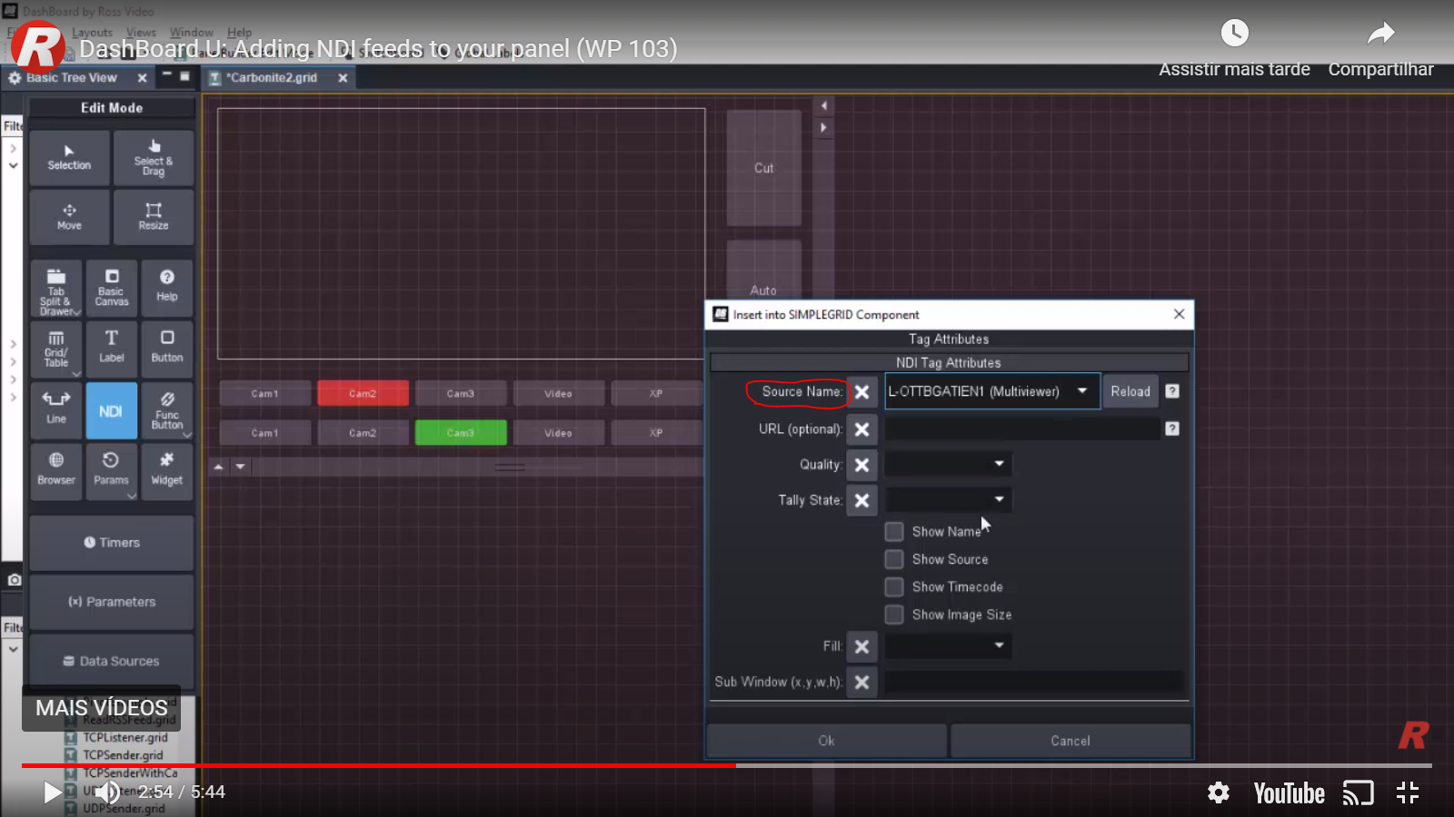This screenshot has width=1454, height=817.
Task: Cast video using the cast icon
Action: point(1359,793)
